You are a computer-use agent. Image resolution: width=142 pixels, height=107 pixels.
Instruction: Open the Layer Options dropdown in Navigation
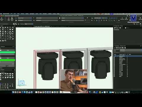(131, 49)
